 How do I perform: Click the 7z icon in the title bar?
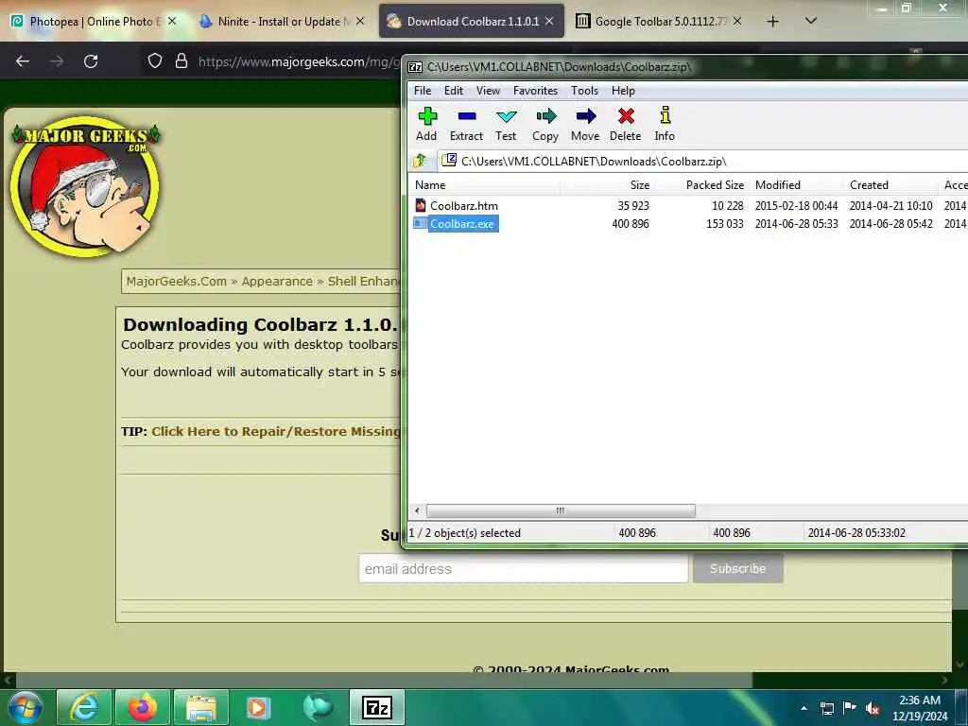(415, 67)
